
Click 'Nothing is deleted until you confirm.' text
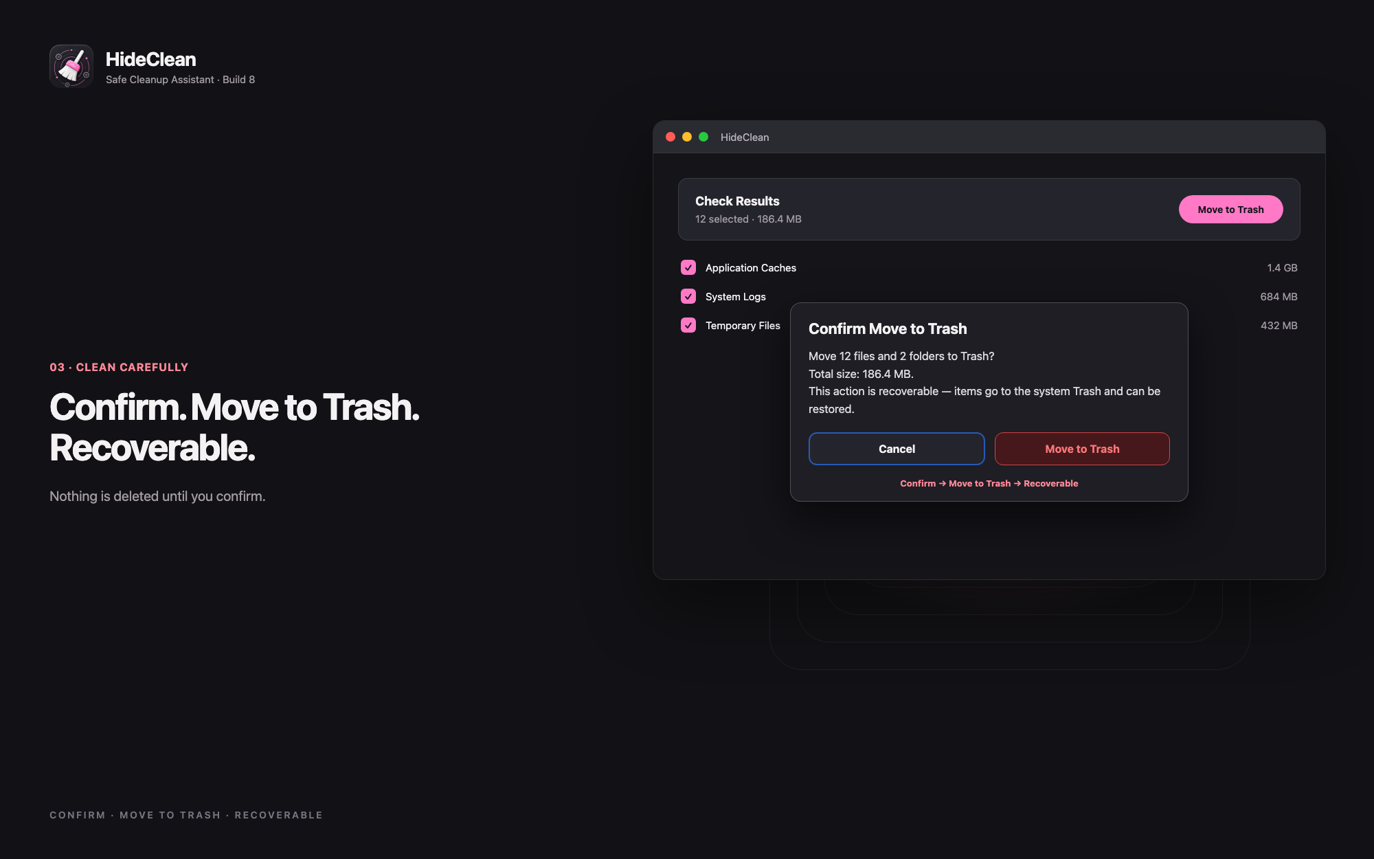click(157, 496)
